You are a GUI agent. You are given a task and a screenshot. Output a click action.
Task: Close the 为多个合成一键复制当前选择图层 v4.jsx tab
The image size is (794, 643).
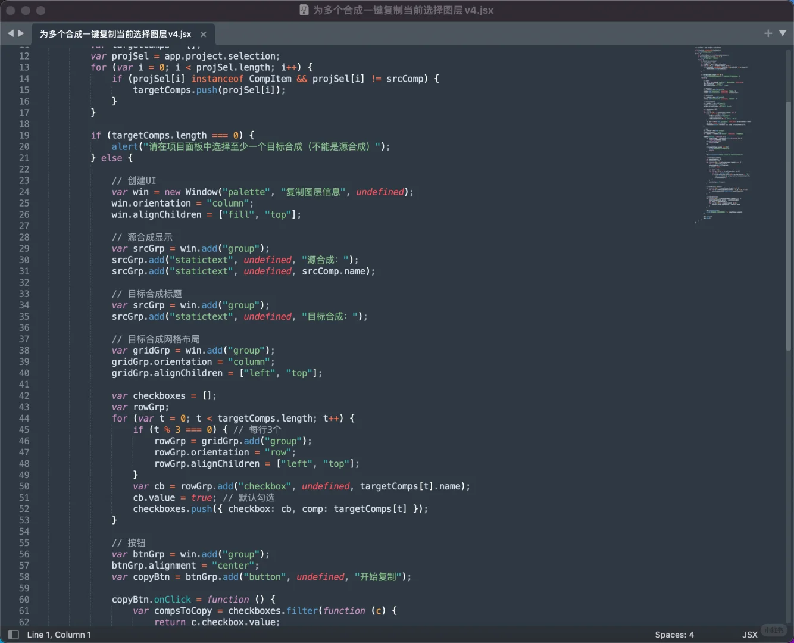[x=204, y=35]
